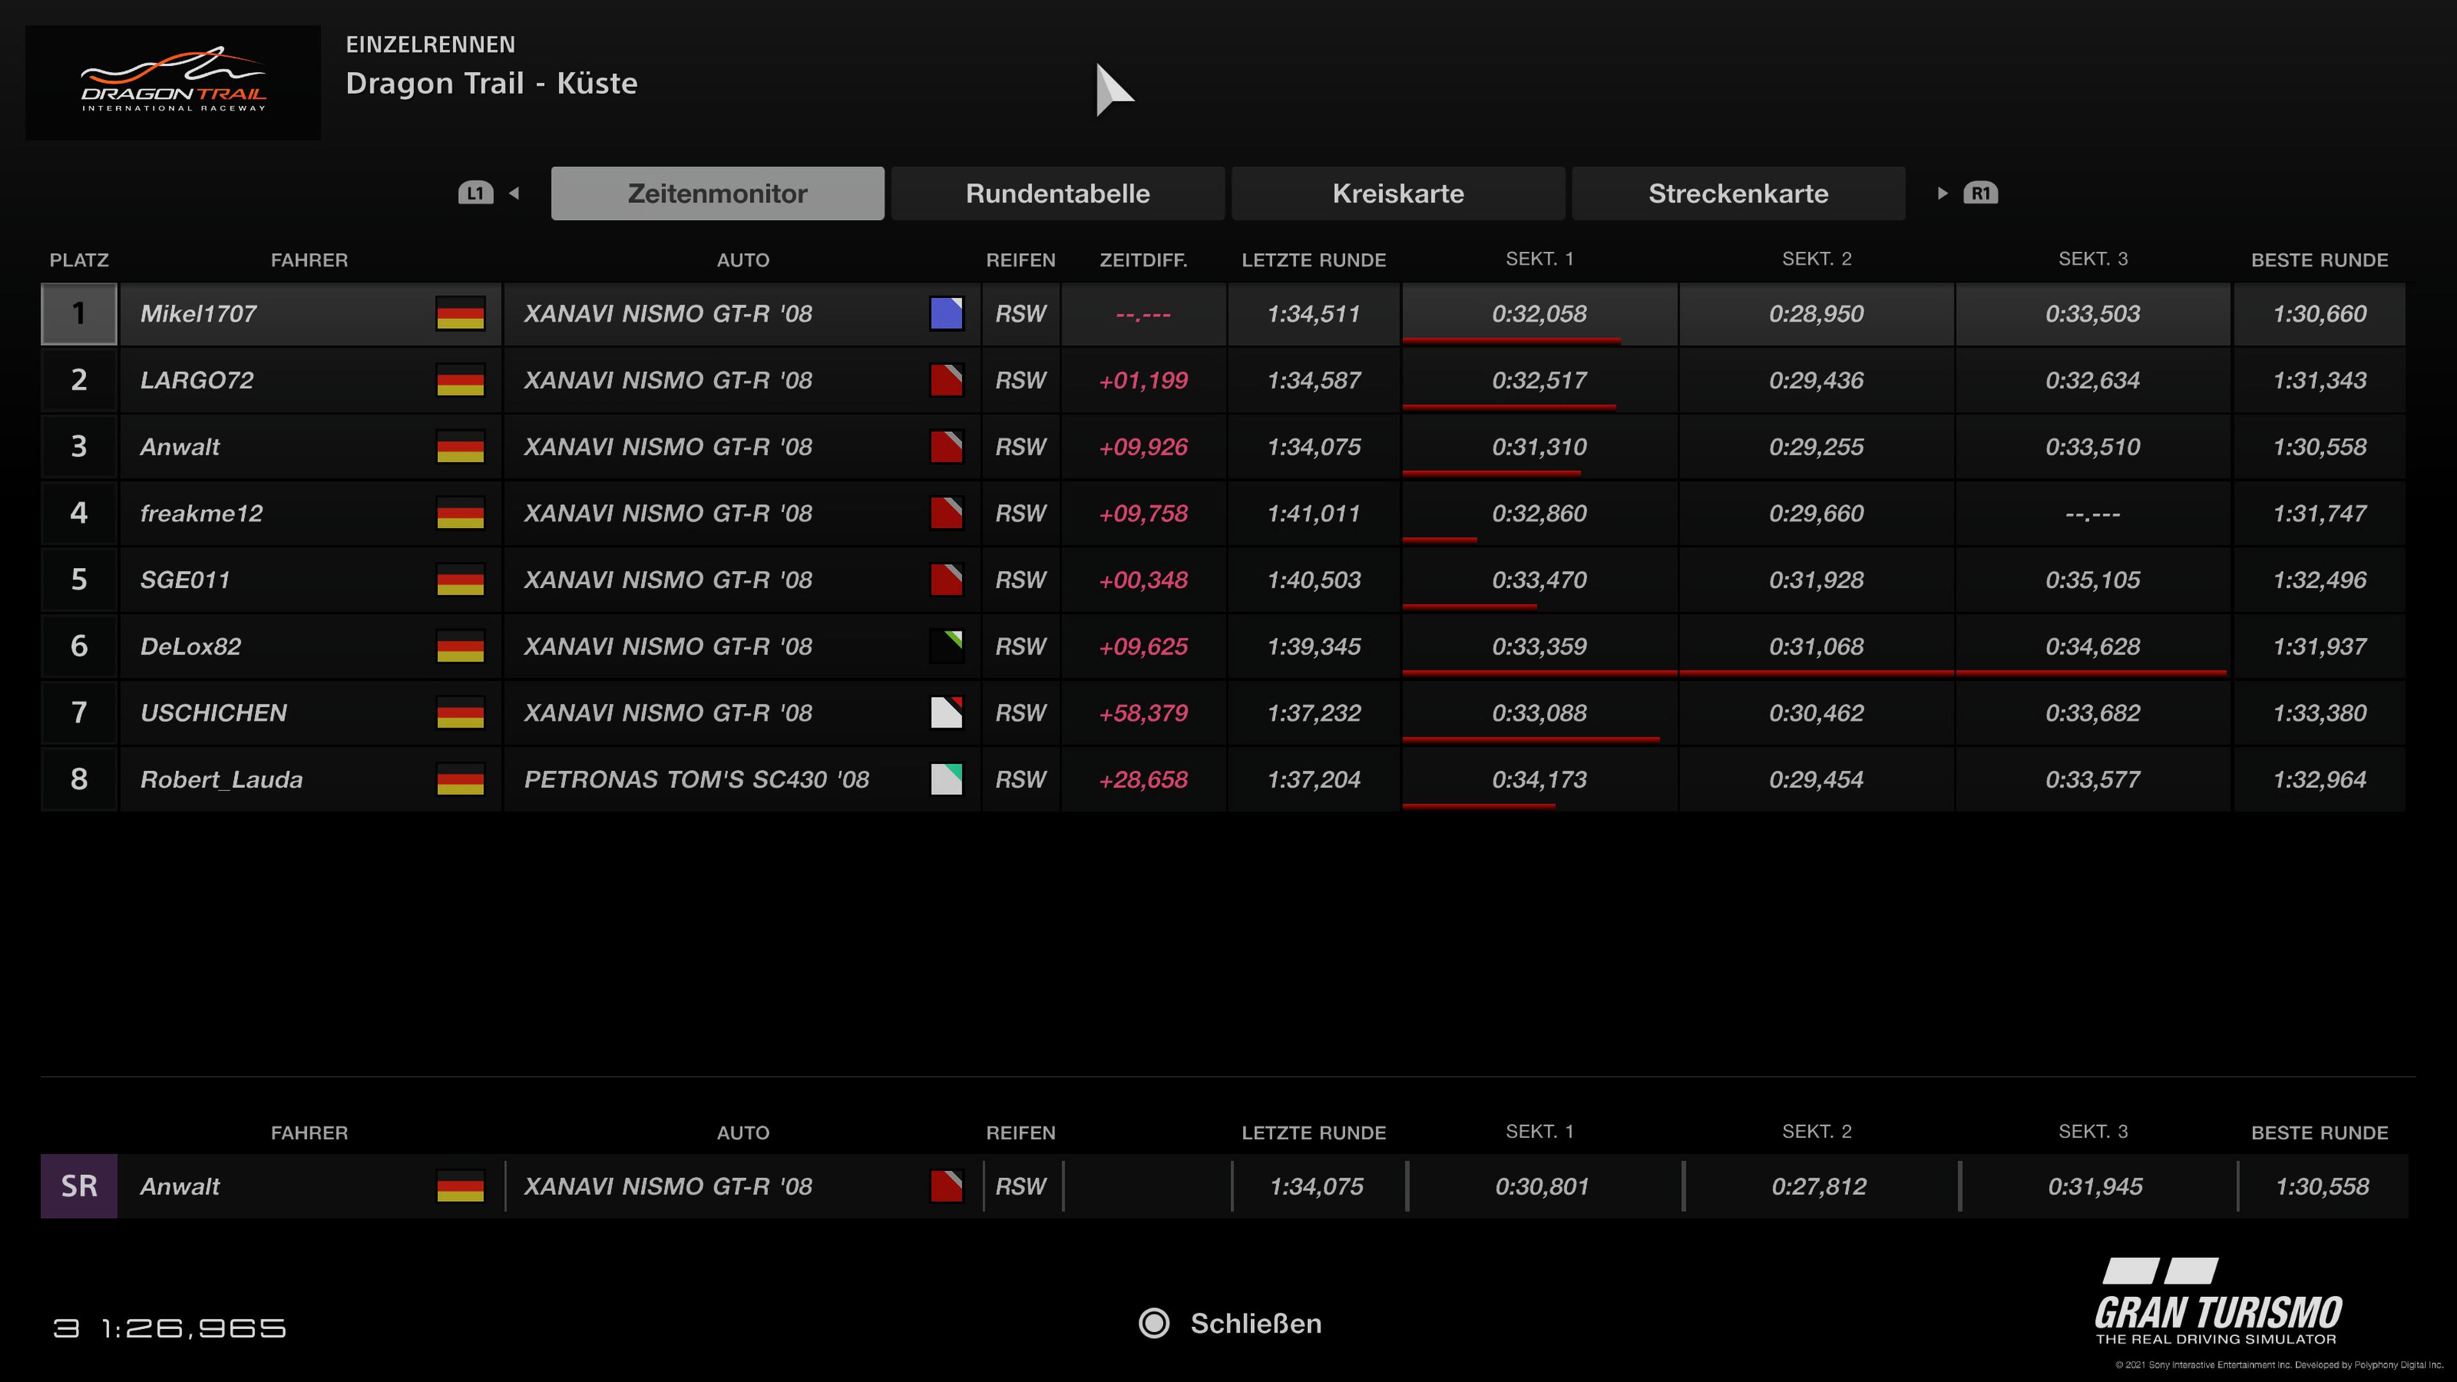The width and height of the screenshot is (2457, 1382).
Task: Click the purple SR badge
Action: (79, 1186)
